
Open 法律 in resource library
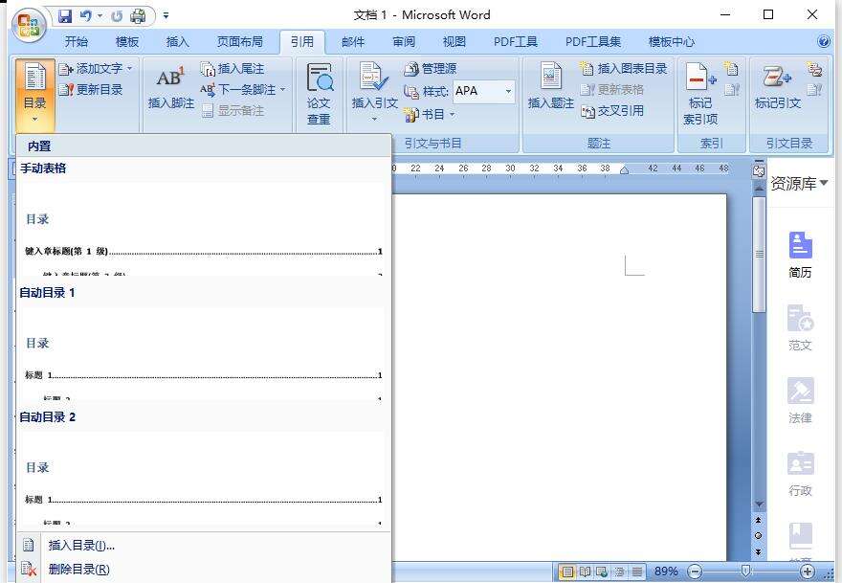pyautogui.click(x=800, y=400)
